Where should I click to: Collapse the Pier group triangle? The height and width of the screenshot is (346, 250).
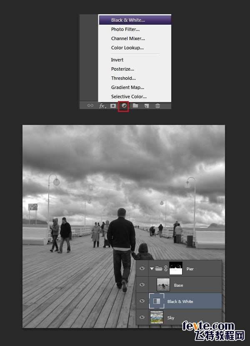click(x=152, y=269)
